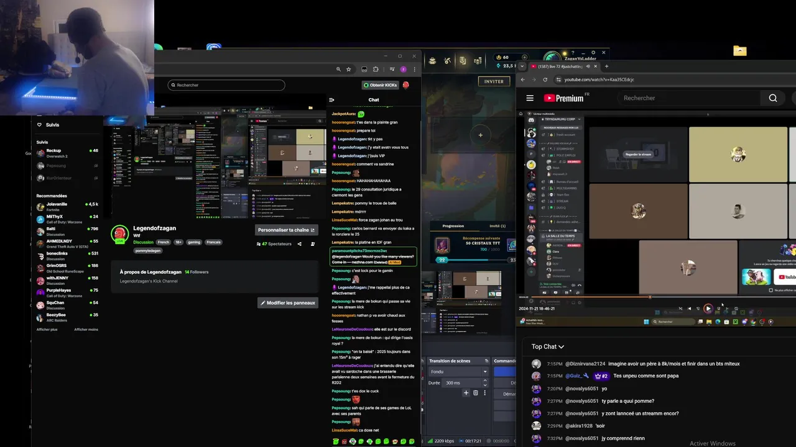Share the Legendofzagan channel icon
This screenshot has width=796, height=447.
tap(299, 244)
